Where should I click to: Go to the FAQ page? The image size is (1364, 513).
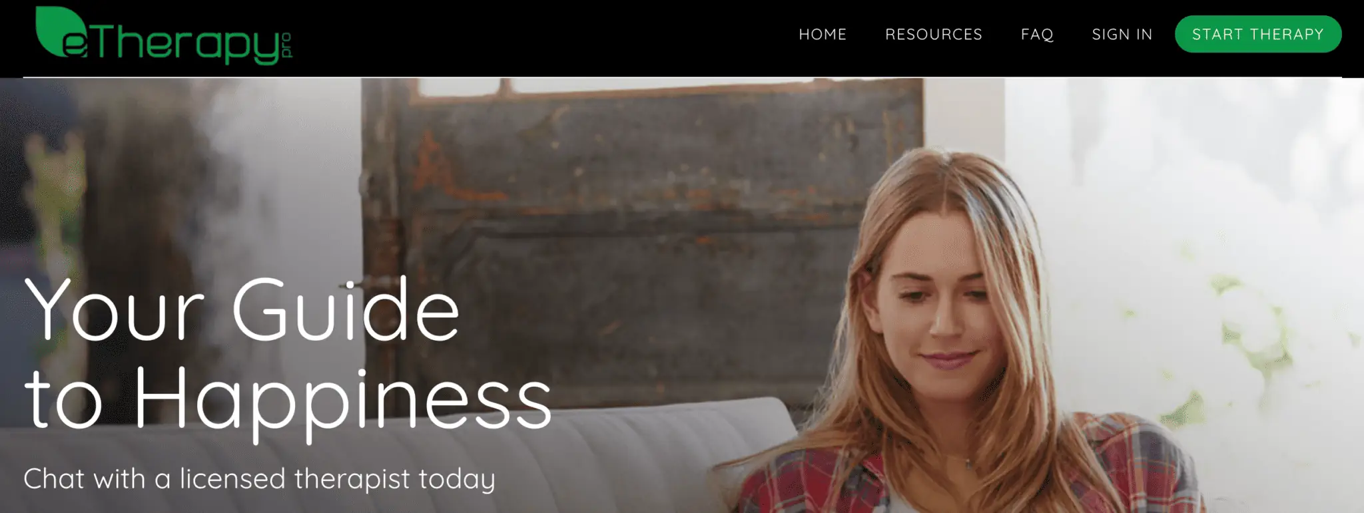(1037, 35)
